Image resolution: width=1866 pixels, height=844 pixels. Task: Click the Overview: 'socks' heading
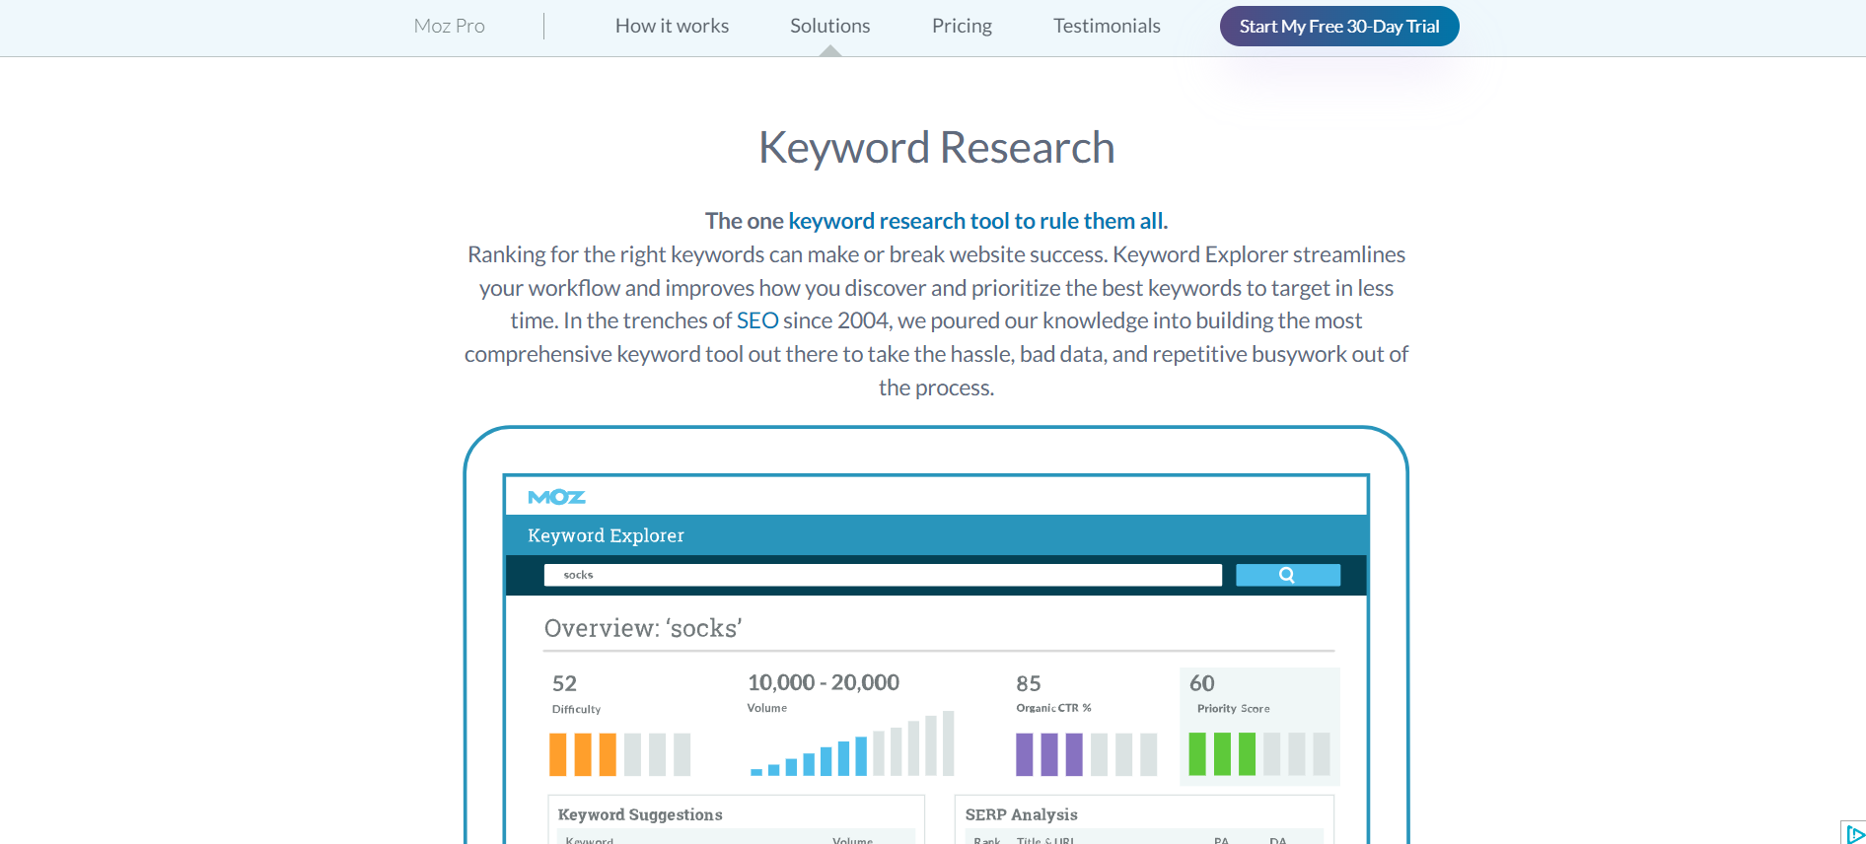pyautogui.click(x=643, y=628)
